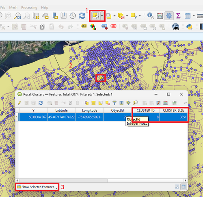Click the Highlight Pinned Labels icon
The width and height of the screenshot is (203, 197).
pos(104,27)
